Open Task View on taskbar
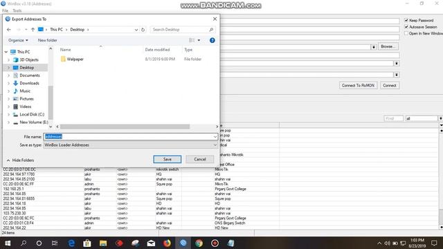The height and width of the screenshot is (249, 443). coord(55,243)
